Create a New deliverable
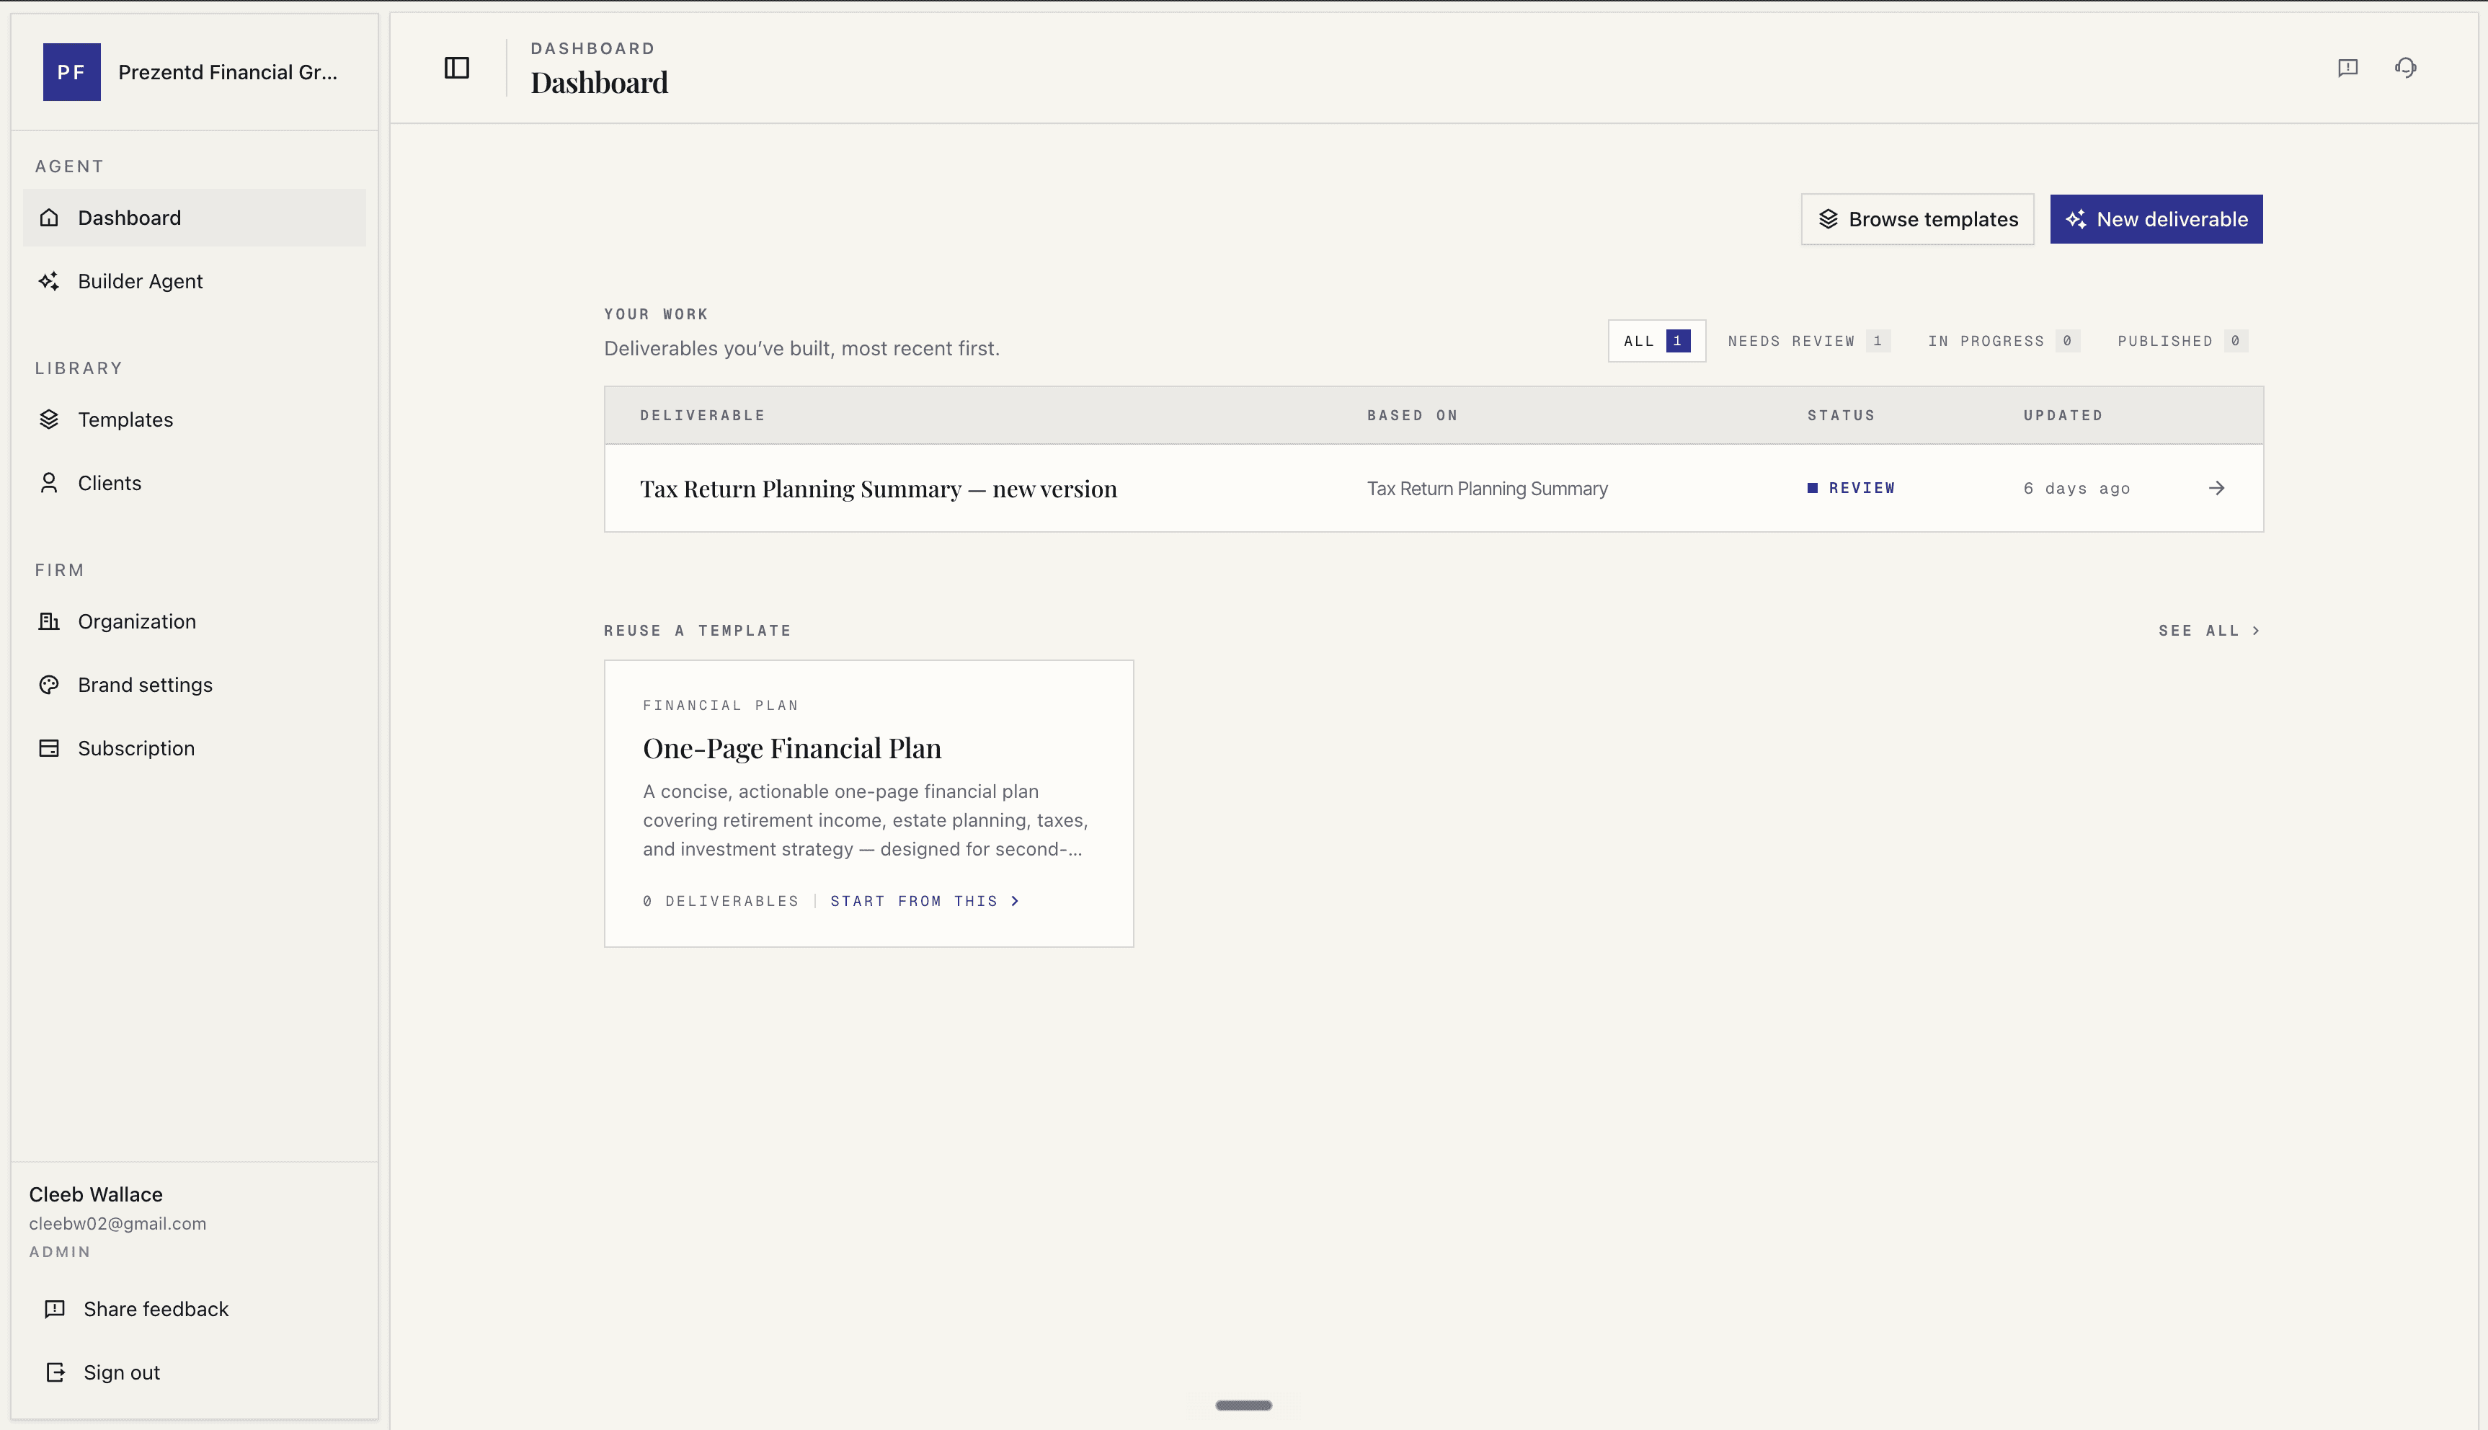Screen dimensions: 2488x1430 point(2156,219)
